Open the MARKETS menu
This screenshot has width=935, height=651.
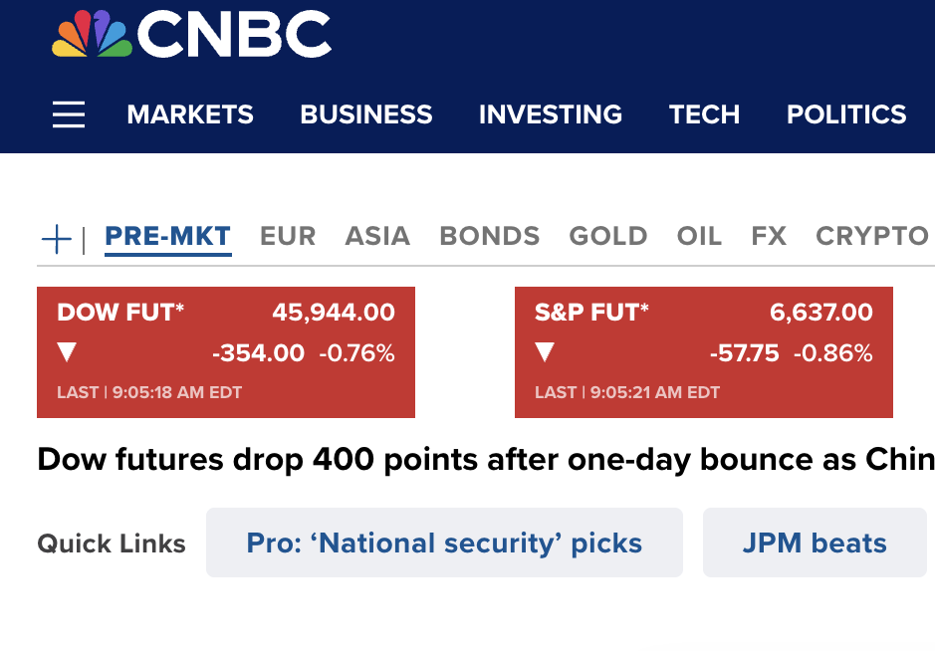tap(190, 114)
